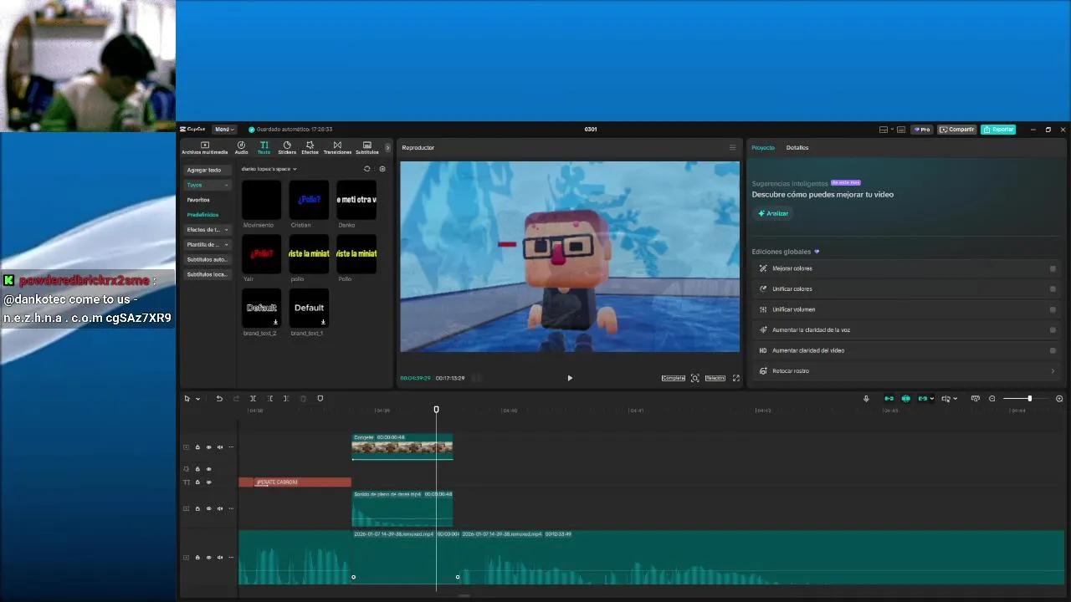Zoom in the timeline with plus icon
The height and width of the screenshot is (602, 1071).
(x=1059, y=399)
